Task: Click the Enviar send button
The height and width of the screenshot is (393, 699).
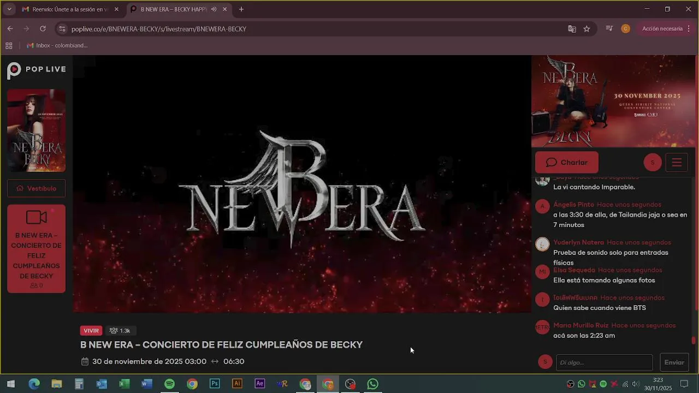Action: 674,362
